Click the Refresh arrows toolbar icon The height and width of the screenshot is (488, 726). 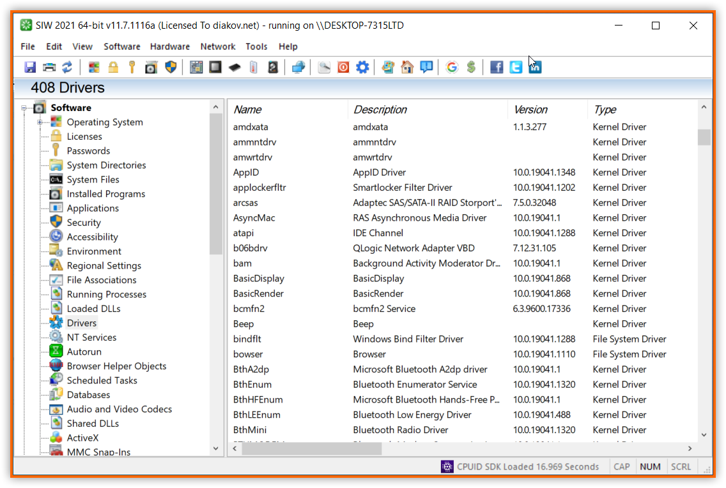coord(68,68)
